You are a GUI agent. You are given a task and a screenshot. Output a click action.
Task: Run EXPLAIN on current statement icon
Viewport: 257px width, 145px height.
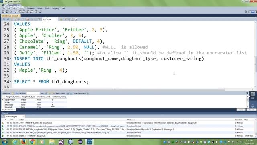pyautogui.click(x=19, y=19)
